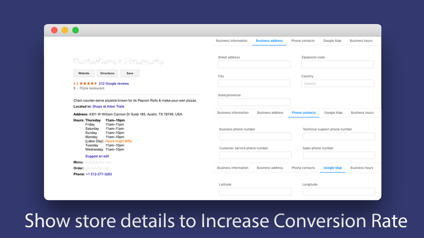The width and height of the screenshot is (424, 238).
Task: Click the (Labor Day) label
Action: (x=94, y=141)
